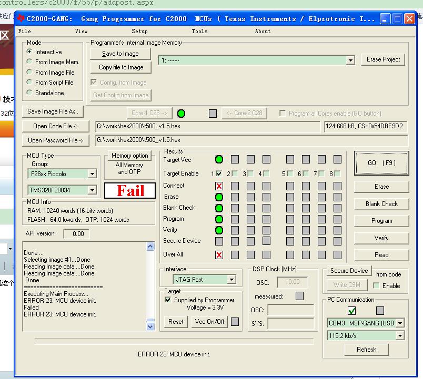Enable Target Enable checkbox 2
Viewport: 423px width, 379px height.
(235, 173)
